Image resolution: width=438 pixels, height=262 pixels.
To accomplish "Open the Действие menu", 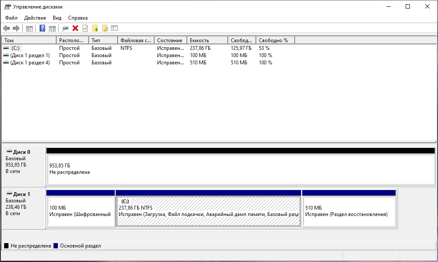I will 35,18.
